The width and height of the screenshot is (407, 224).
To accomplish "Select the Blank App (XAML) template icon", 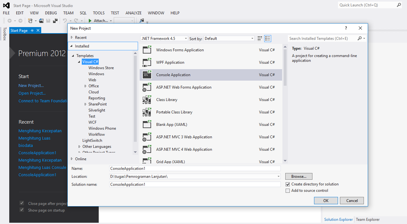I will pyautogui.click(x=147, y=124).
